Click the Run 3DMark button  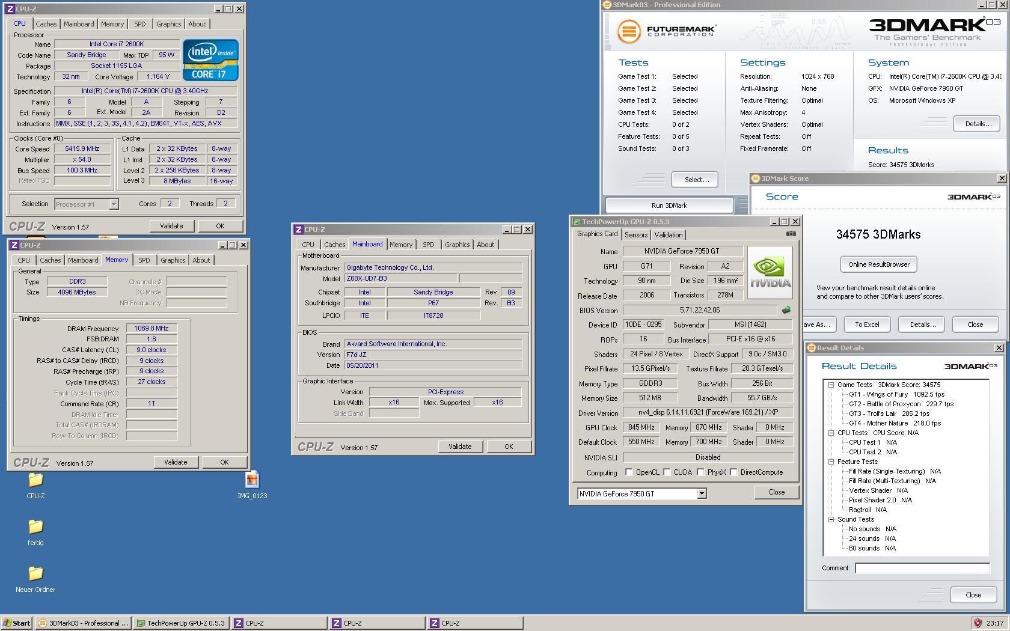coord(669,206)
